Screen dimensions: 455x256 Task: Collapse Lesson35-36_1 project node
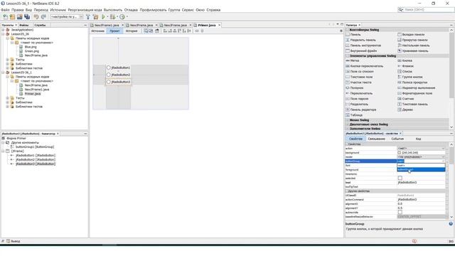[x=3, y=73]
